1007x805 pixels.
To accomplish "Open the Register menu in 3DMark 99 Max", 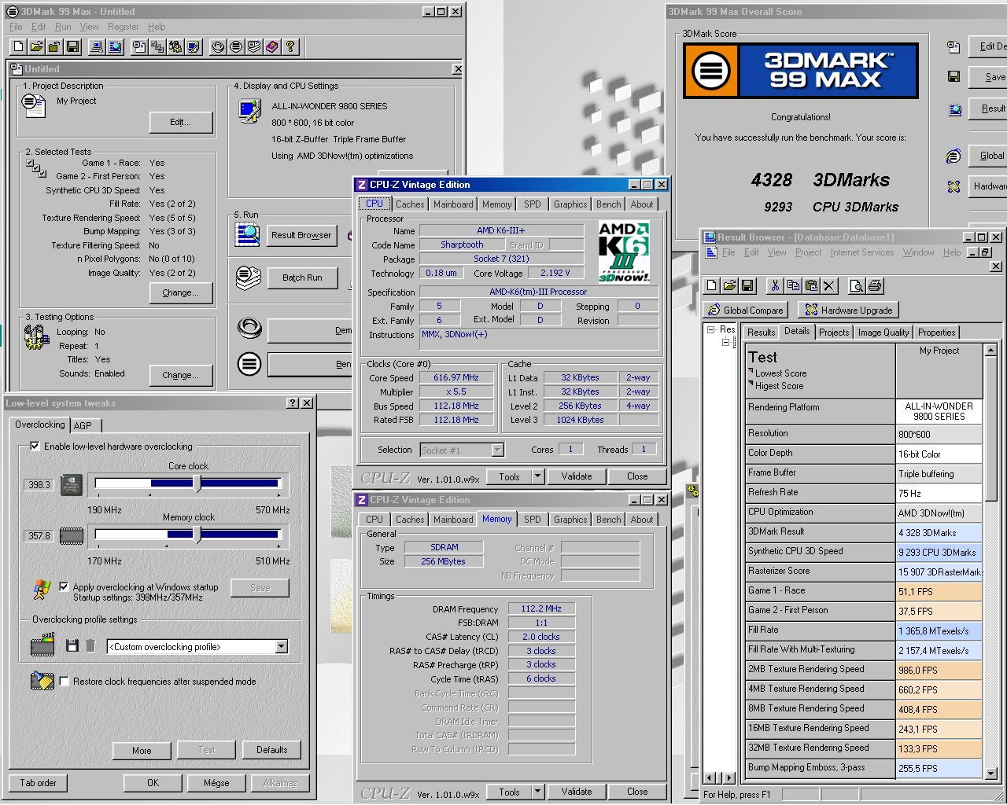I will click(x=123, y=27).
